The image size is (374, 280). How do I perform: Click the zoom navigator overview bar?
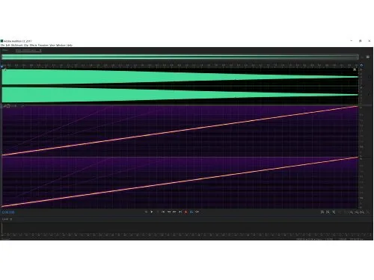pyautogui.click(x=180, y=57)
